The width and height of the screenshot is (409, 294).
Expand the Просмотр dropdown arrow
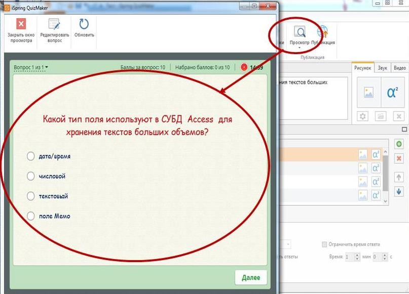tap(300, 48)
